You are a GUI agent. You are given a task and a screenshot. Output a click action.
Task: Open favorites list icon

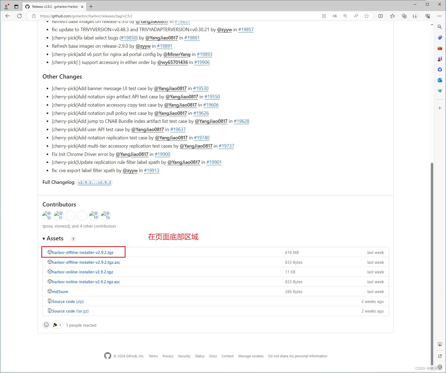pyautogui.click(x=392, y=16)
